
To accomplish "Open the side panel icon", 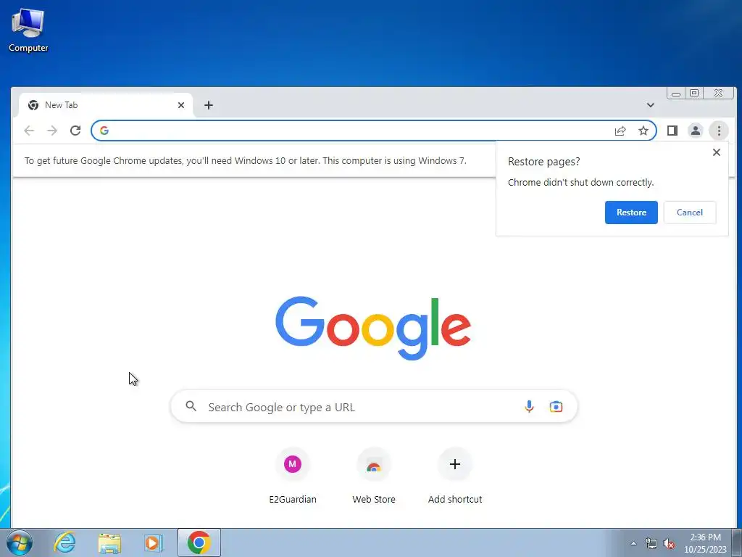I will click(672, 131).
